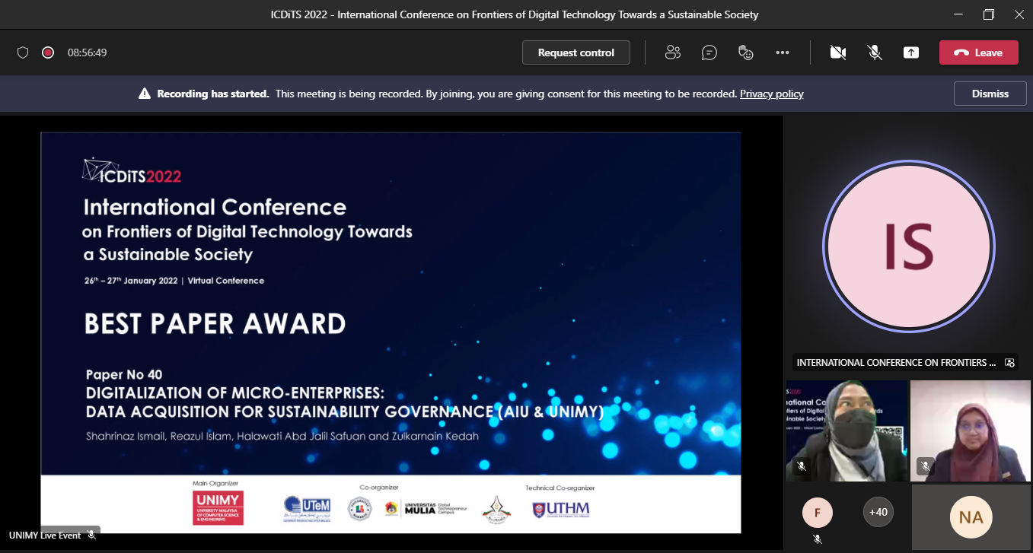This screenshot has height=553, width=1033.
Task: Click the UNIMY Live Event label
Action: click(x=45, y=536)
